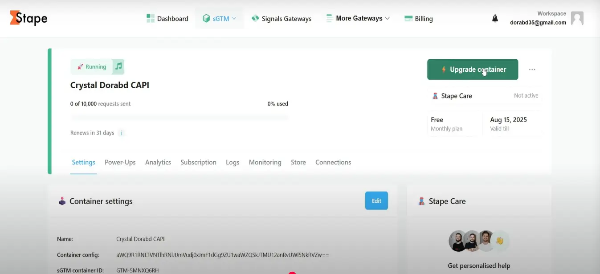Click the Dashboard grid icon
The width and height of the screenshot is (600, 274).
coord(151,19)
